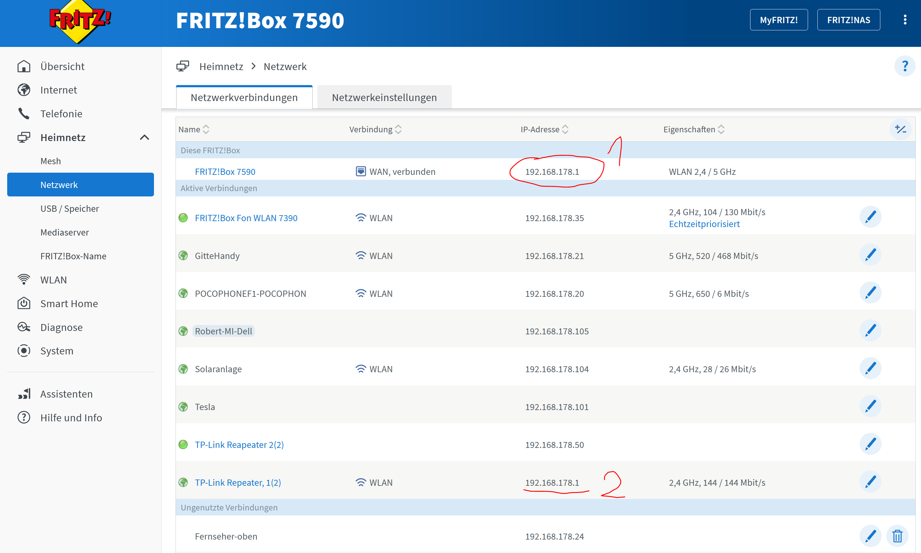Edit the Tesla device entry
Viewport: 921px width, 553px height.
(x=870, y=406)
